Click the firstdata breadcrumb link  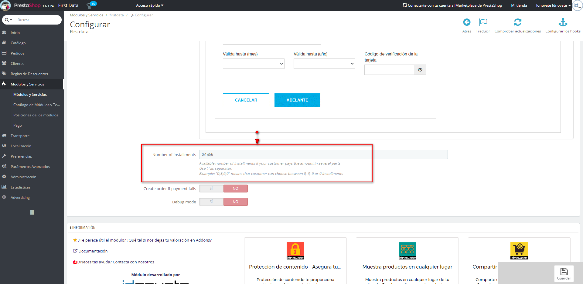(x=117, y=15)
